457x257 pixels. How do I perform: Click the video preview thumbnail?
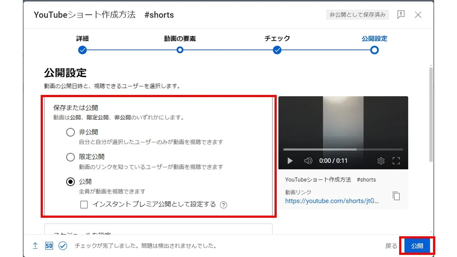(x=343, y=133)
